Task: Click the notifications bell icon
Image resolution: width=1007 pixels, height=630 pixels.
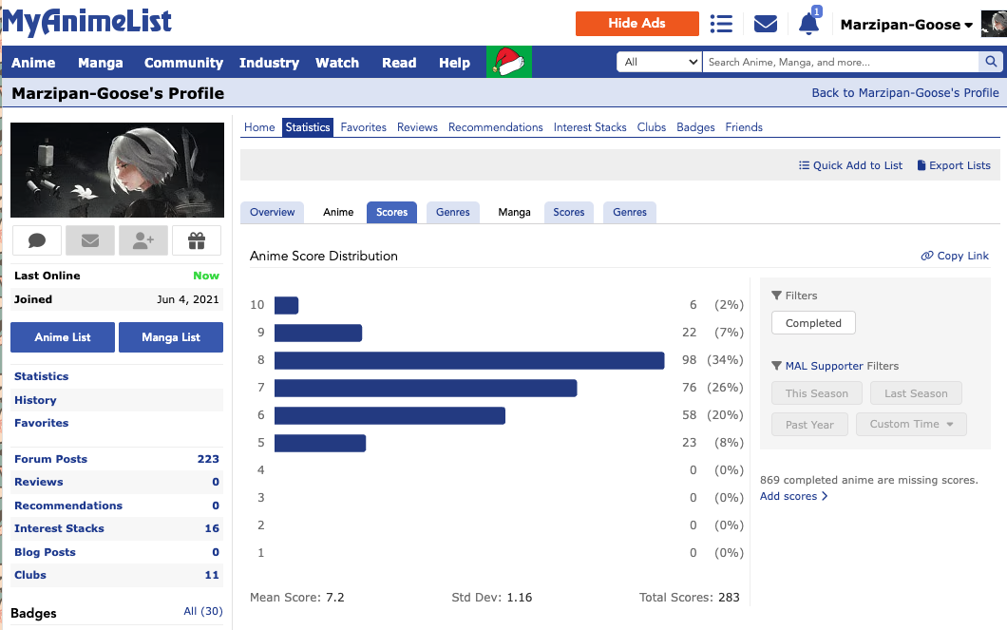Action: point(808,24)
